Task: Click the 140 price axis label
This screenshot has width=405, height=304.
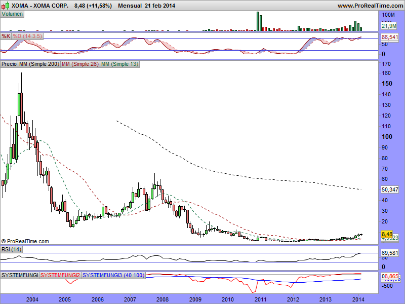Action: (x=386, y=94)
